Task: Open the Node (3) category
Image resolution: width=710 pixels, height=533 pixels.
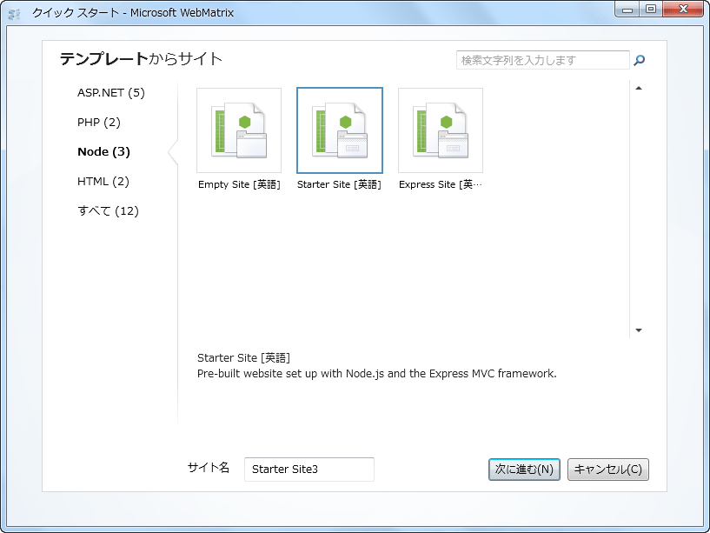Action: [103, 152]
